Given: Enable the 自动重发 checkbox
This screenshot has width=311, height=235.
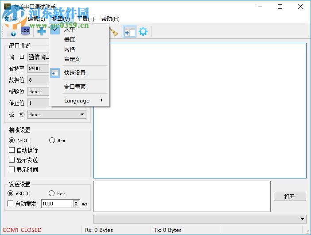Looking at the screenshot, I should point(10,204).
